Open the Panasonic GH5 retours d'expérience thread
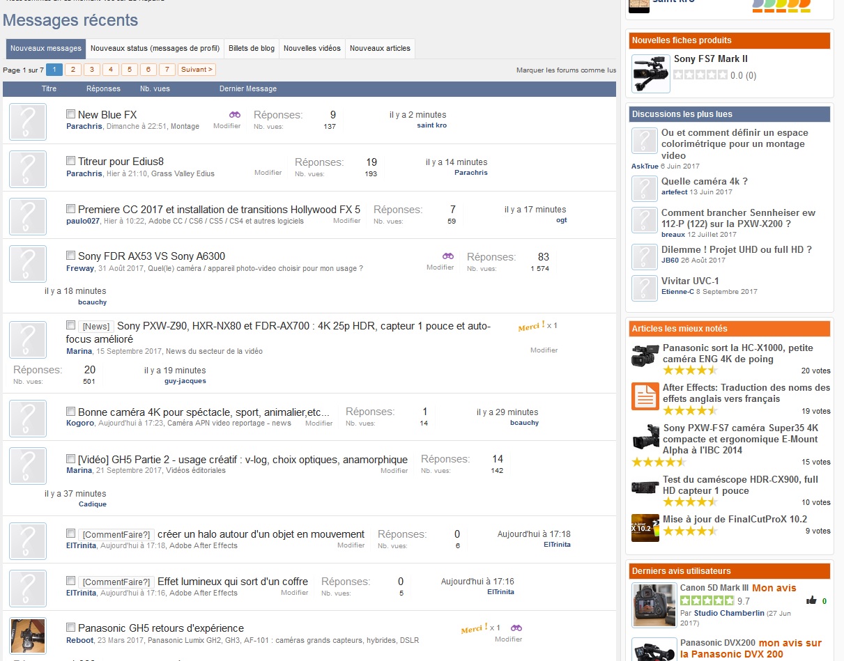Screen dimensions: 844x661 point(161,628)
